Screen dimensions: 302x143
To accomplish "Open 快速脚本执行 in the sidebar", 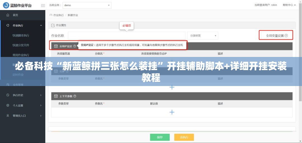I will click(21, 35).
